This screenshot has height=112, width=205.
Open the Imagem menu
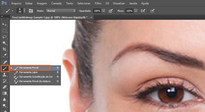42,4
